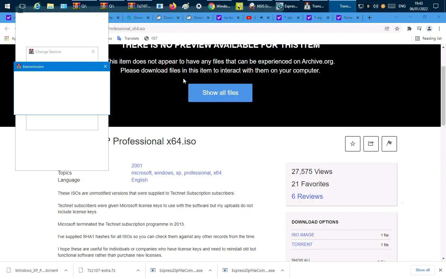Open the SpongeBob taskbar icon
Image resolution: width=446 pixels, height=279 pixels.
click(239, 6)
